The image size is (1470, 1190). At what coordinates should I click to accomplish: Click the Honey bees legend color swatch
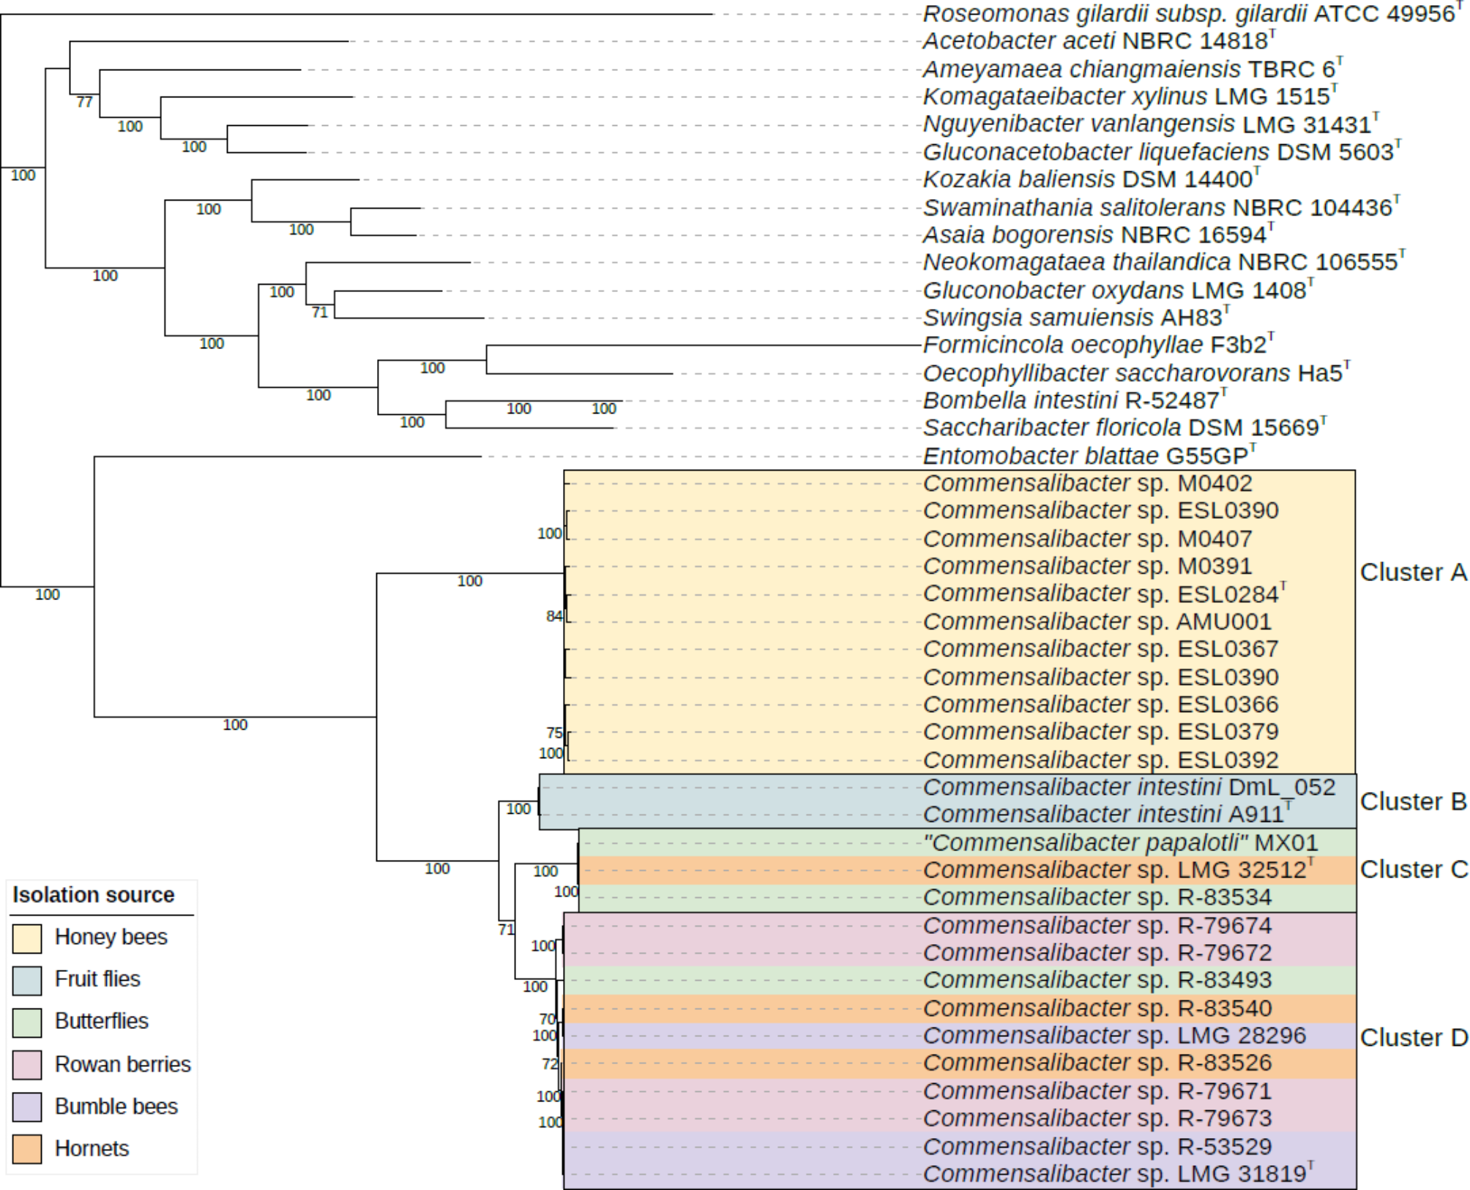coord(27,938)
